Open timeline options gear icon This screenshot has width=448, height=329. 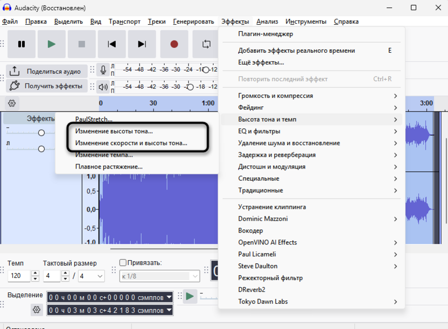point(12,103)
